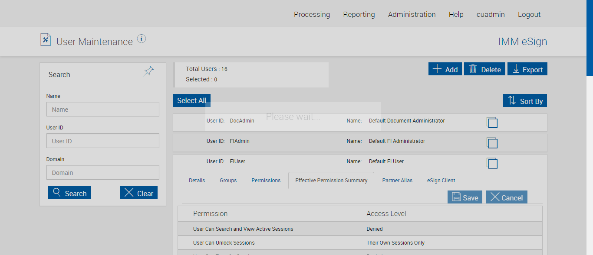Pin the Search panel using pushpin icon
The height and width of the screenshot is (255, 593).
[x=149, y=71]
